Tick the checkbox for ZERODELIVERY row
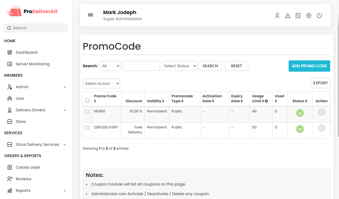The image size is (339, 199). tap(87, 128)
